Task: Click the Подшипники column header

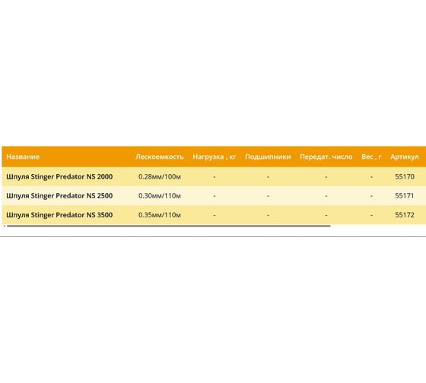Action: (x=268, y=157)
